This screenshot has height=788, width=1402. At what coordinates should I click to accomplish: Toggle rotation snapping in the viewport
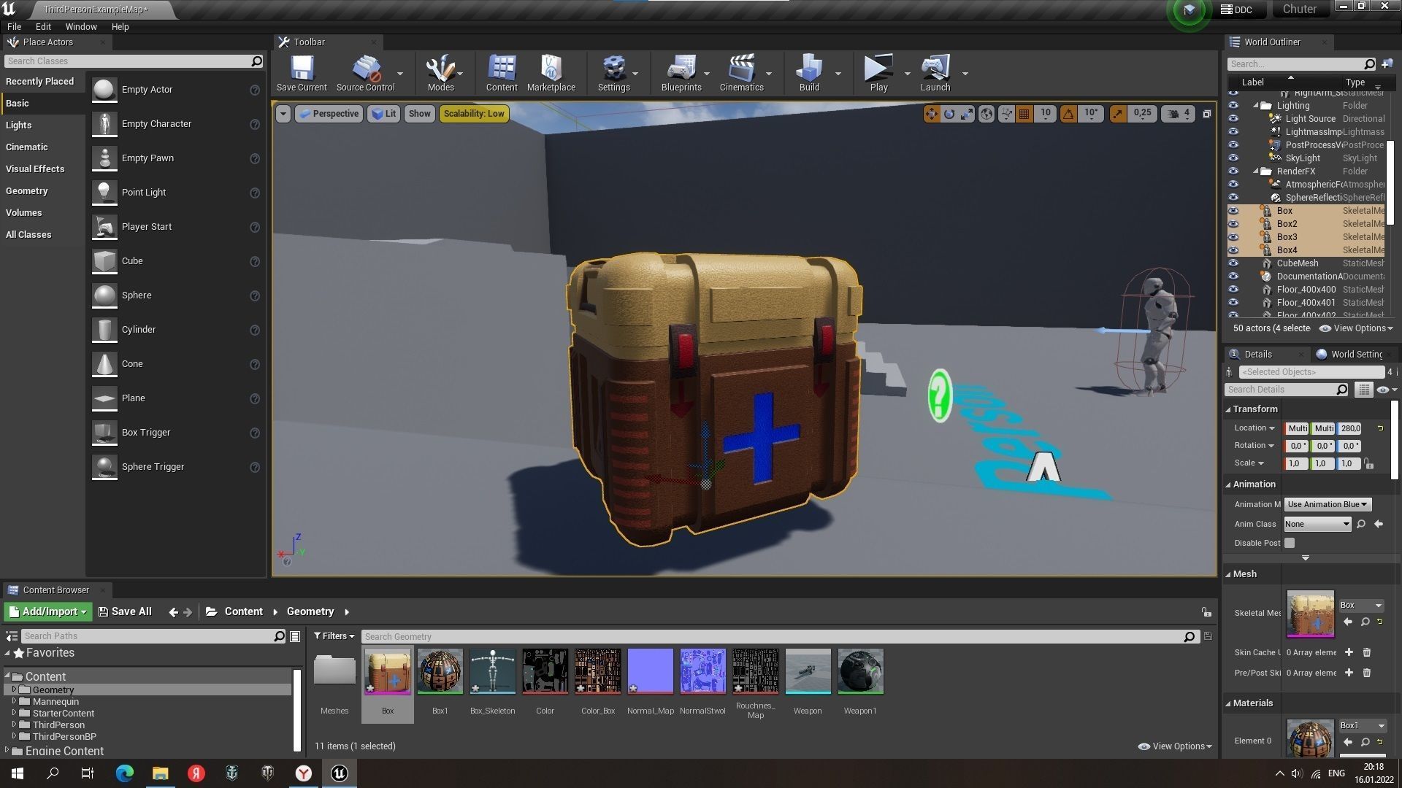click(x=1068, y=114)
